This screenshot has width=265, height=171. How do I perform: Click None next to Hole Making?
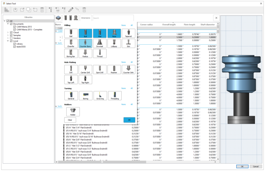[123, 62]
